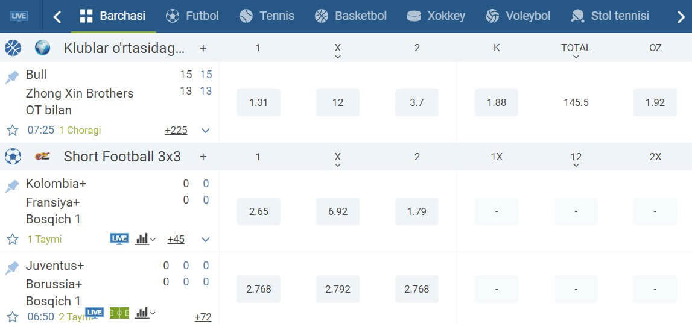The width and height of the screenshot is (692, 324).
Task: Switch to the Futbol tab
Action: pyautogui.click(x=192, y=16)
